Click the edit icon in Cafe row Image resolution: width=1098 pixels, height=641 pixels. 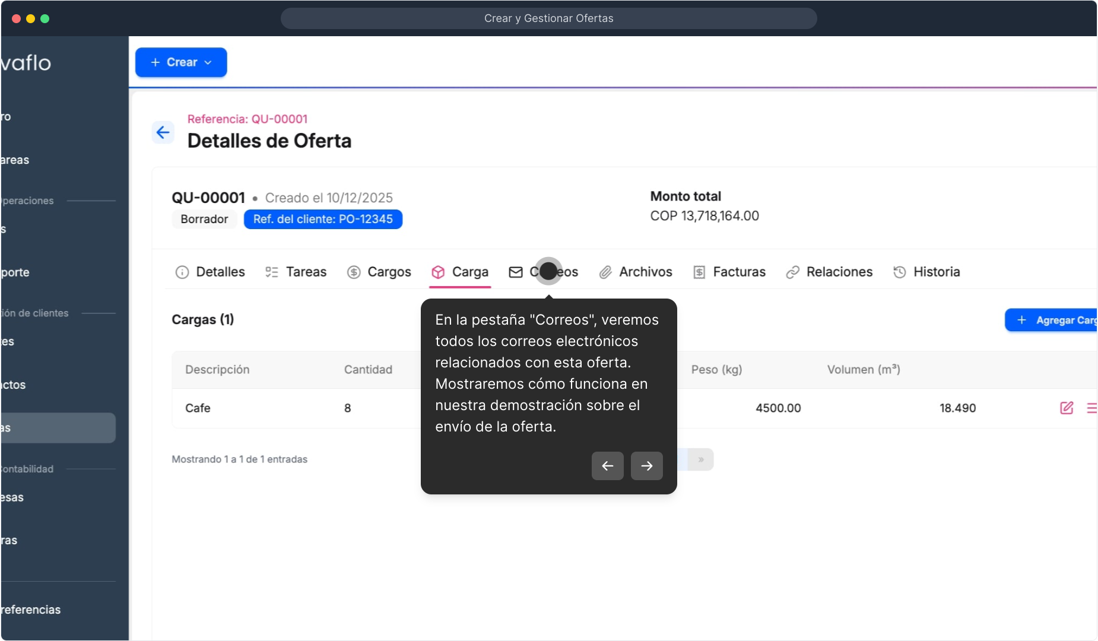[1066, 408]
